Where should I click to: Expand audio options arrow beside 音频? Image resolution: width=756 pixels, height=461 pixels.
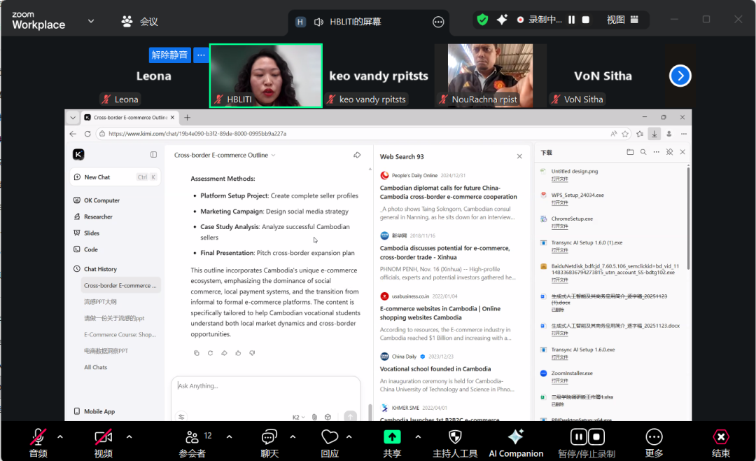pyautogui.click(x=60, y=436)
